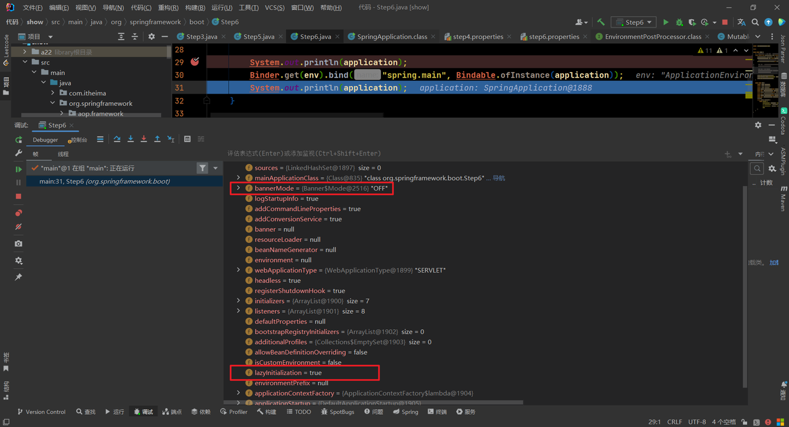Run Step6 with the green play icon
Viewport: 789px width, 427px height.
tap(666, 22)
